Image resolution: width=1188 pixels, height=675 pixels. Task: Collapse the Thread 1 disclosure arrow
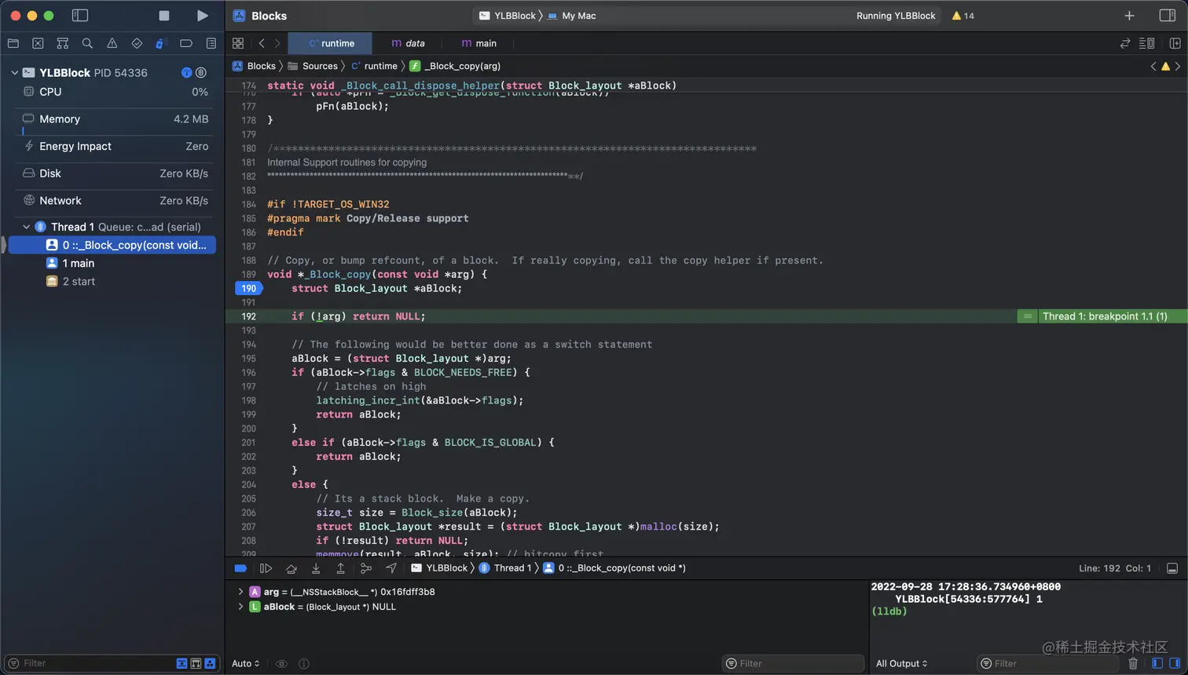click(26, 227)
